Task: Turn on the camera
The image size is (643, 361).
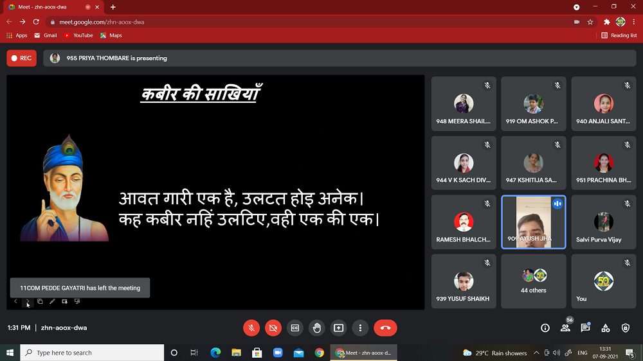Action: pos(273,328)
